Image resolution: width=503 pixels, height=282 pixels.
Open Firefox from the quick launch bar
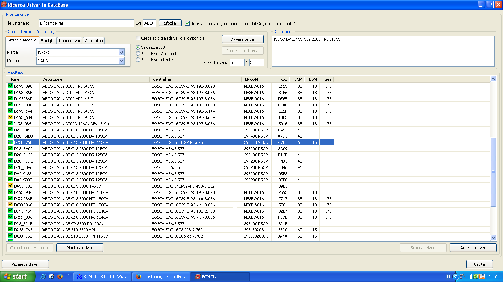click(60, 276)
